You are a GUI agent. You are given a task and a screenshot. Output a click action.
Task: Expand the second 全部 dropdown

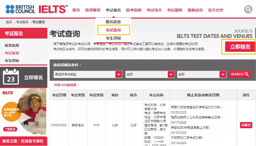pos(171,75)
